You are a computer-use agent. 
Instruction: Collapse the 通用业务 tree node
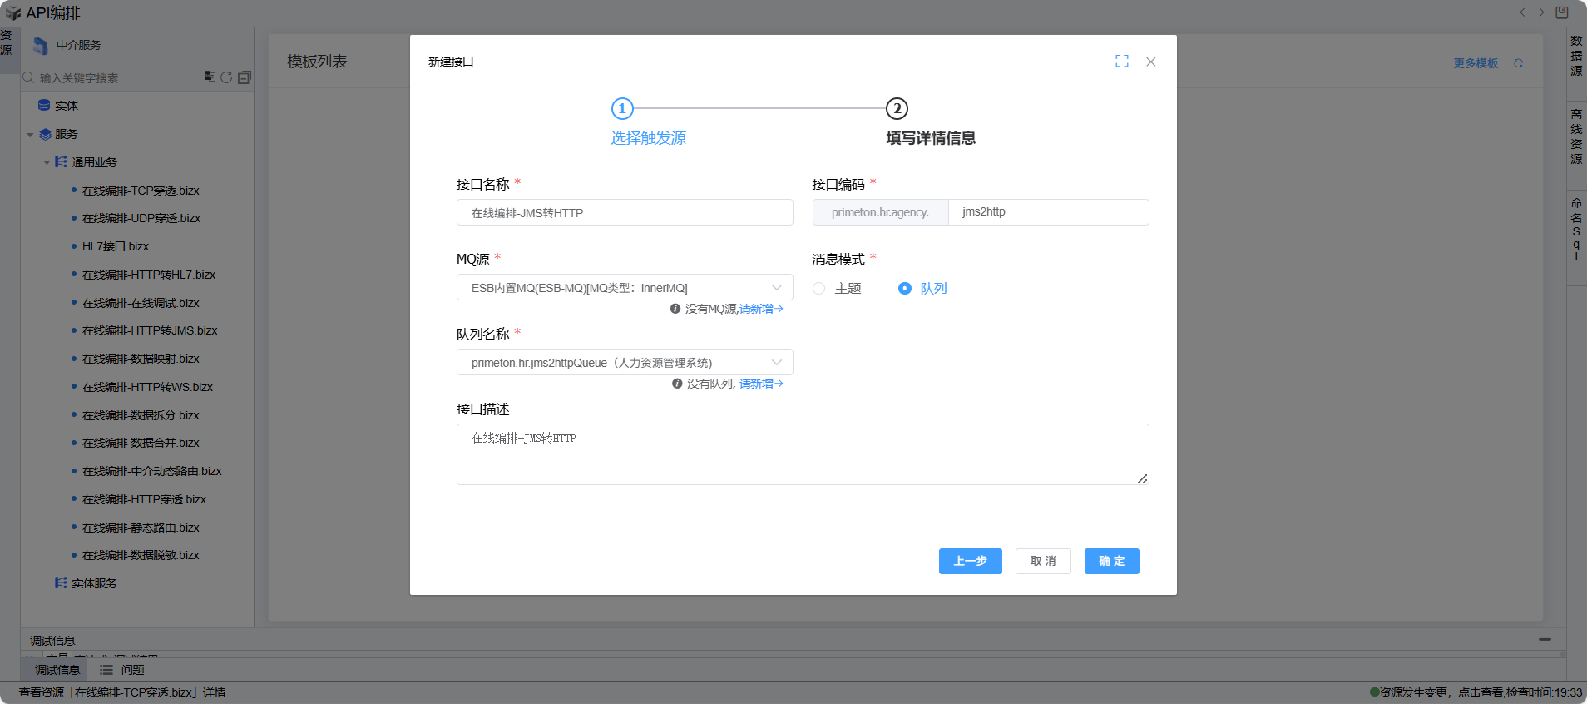tap(47, 163)
